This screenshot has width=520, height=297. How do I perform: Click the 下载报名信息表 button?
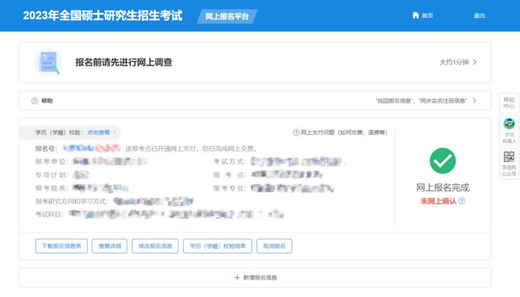click(x=61, y=246)
